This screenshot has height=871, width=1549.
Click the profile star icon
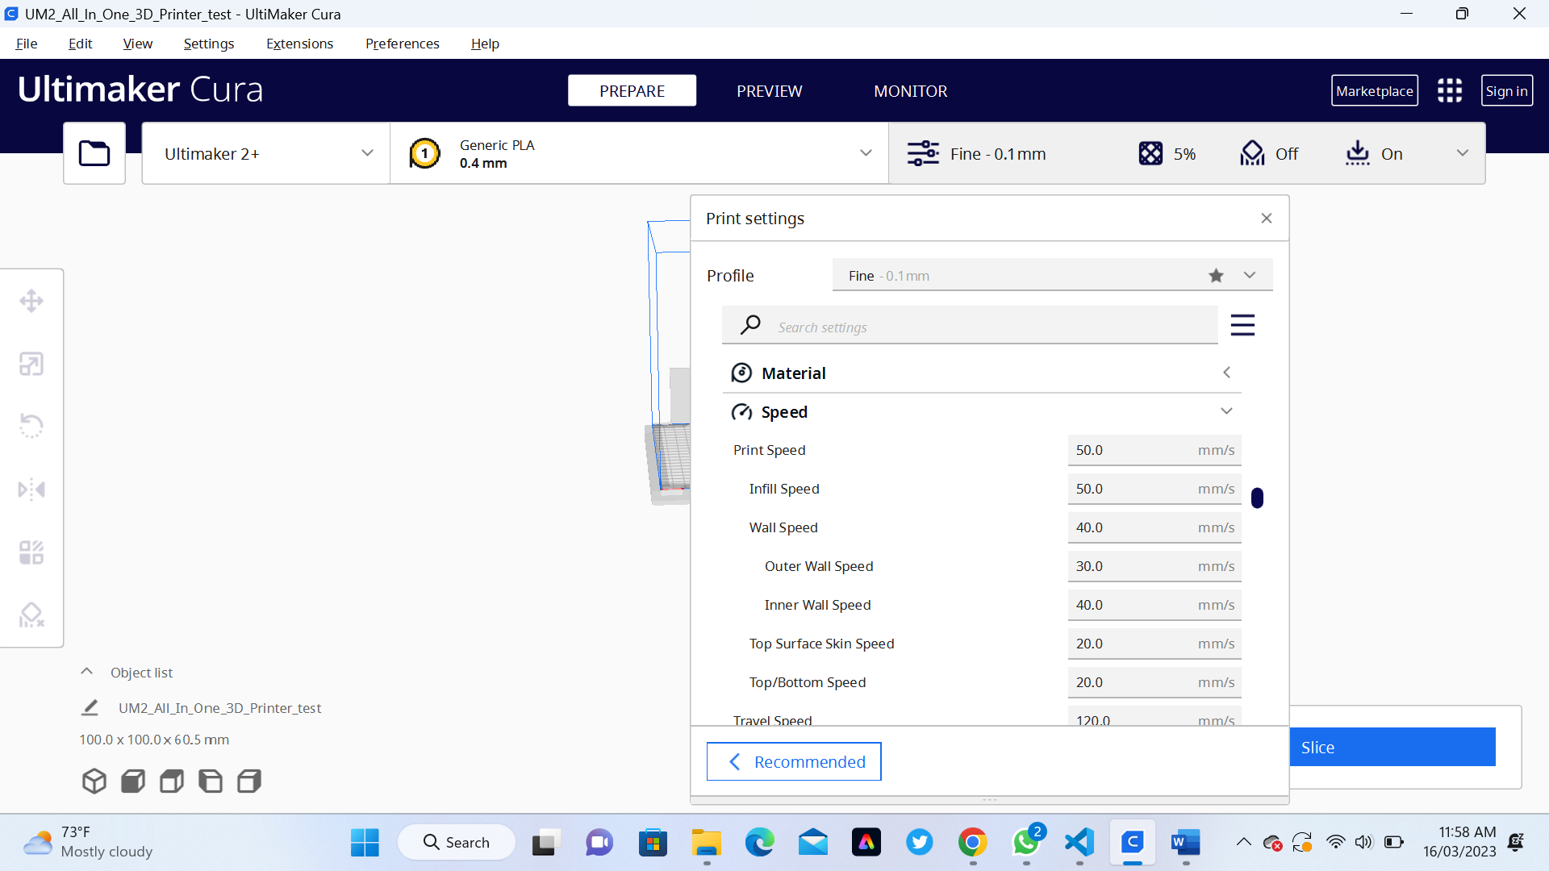pos(1216,276)
